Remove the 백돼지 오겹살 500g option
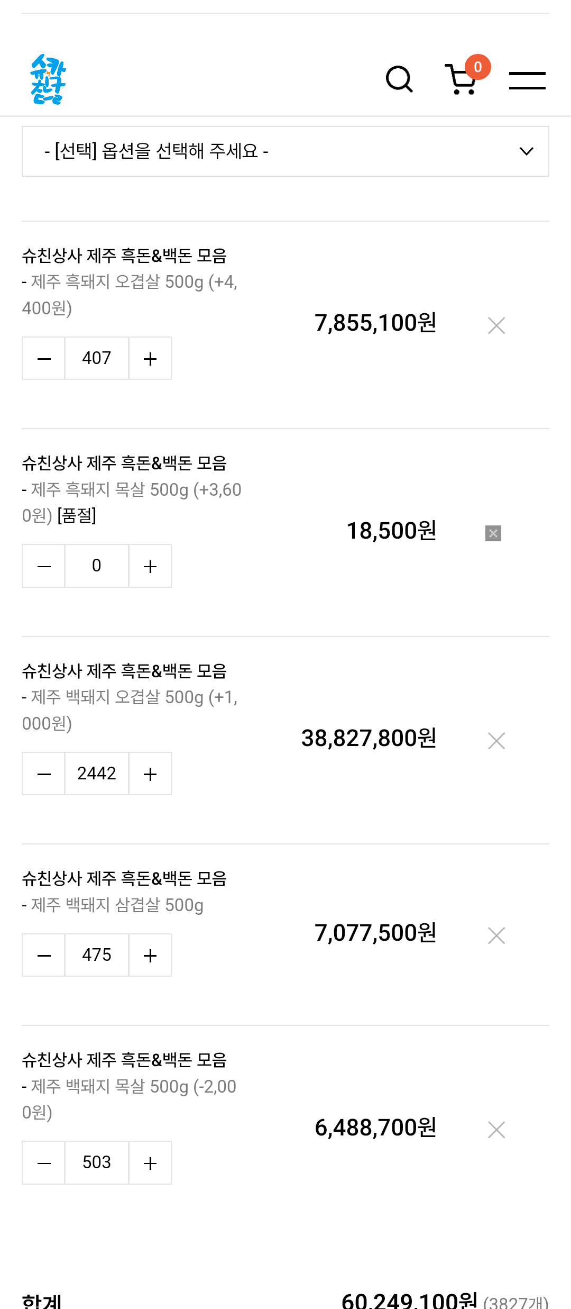The width and height of the screenshot is (571, 1309). click(x=496, y=741)
